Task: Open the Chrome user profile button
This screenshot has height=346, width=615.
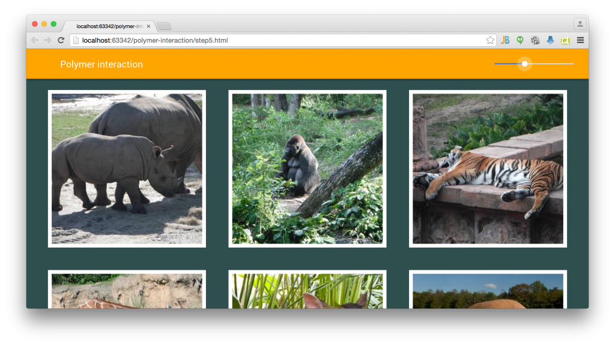Action: [x=580, y=24]
